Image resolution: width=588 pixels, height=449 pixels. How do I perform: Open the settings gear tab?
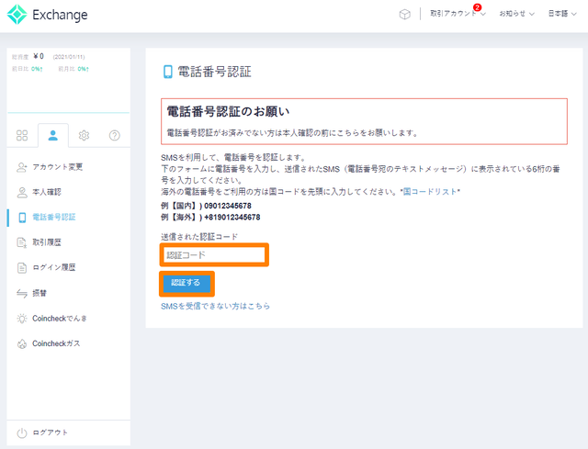point(84,135)
